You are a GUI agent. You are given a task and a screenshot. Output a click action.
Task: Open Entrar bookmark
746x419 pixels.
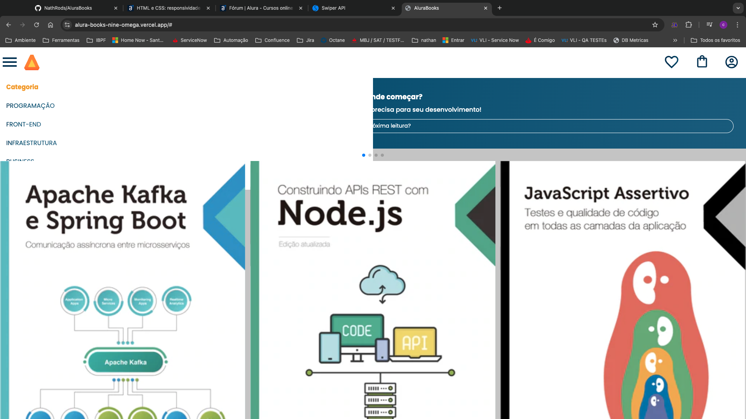(453, 40)
